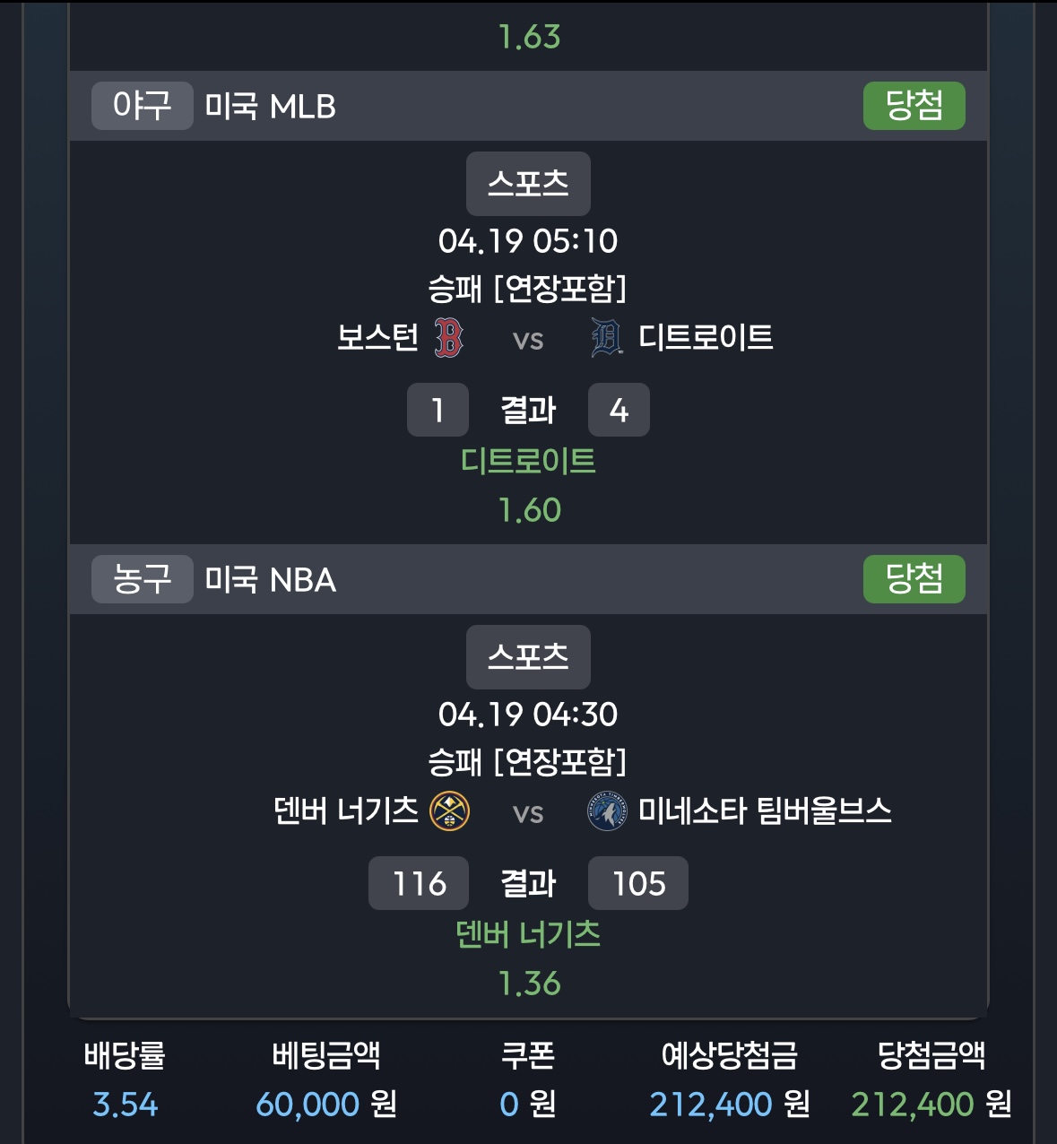Click the Denver Nuggets team logo
The height and width of the screenshot is (1144, 1057).
coord(449,811)
